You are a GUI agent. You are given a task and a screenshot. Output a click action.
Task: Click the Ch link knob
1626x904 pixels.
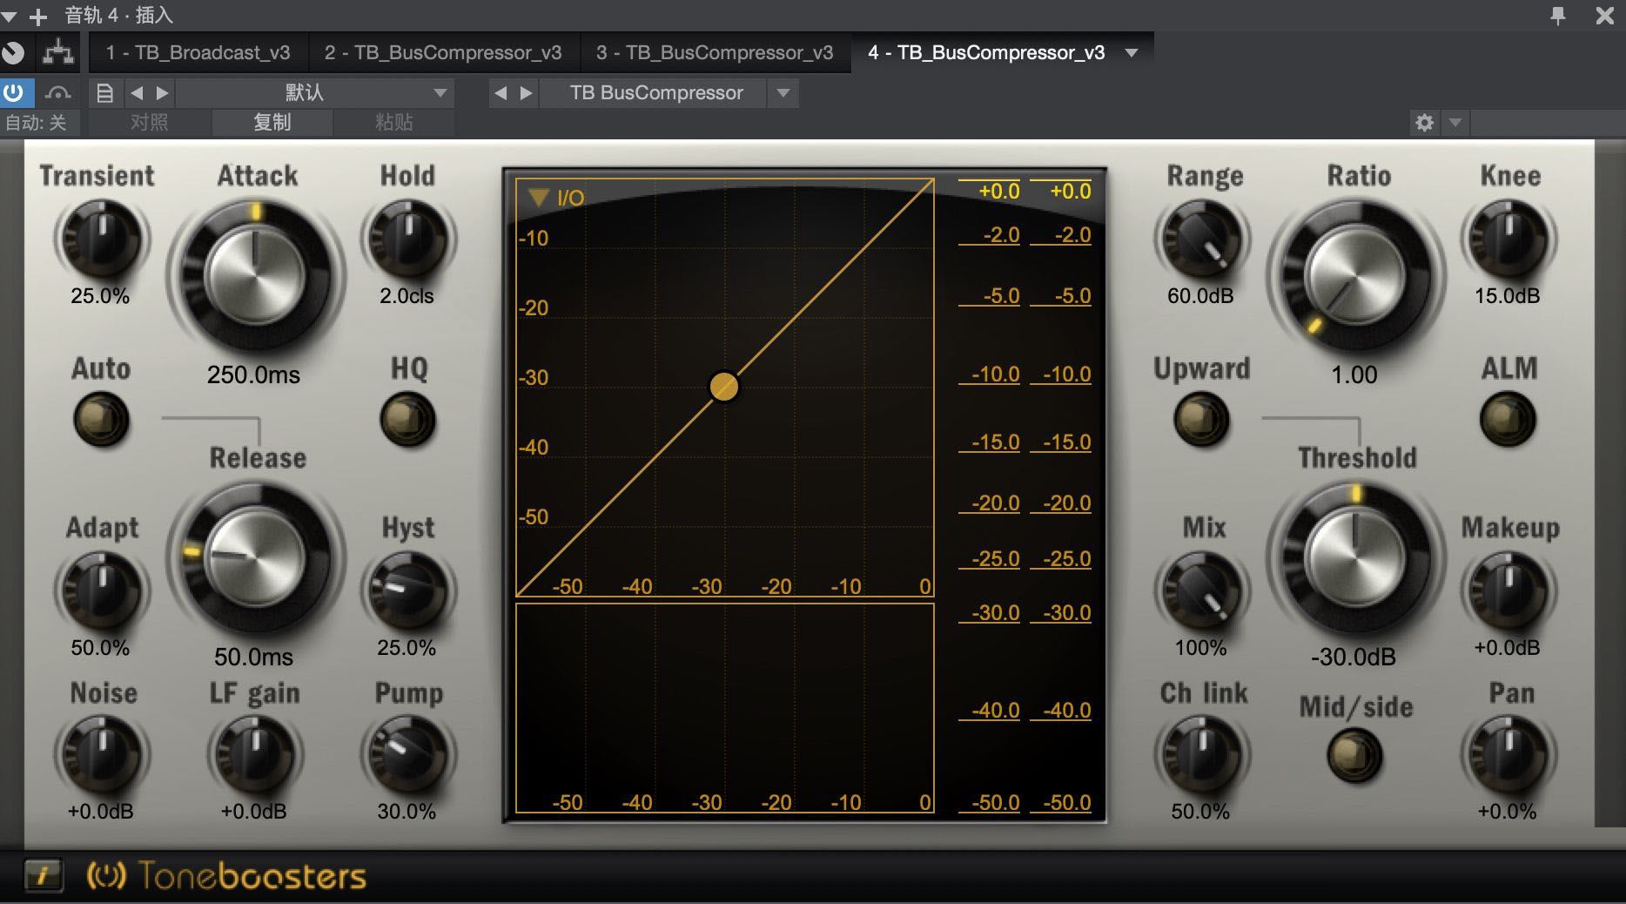(1201, 754)
